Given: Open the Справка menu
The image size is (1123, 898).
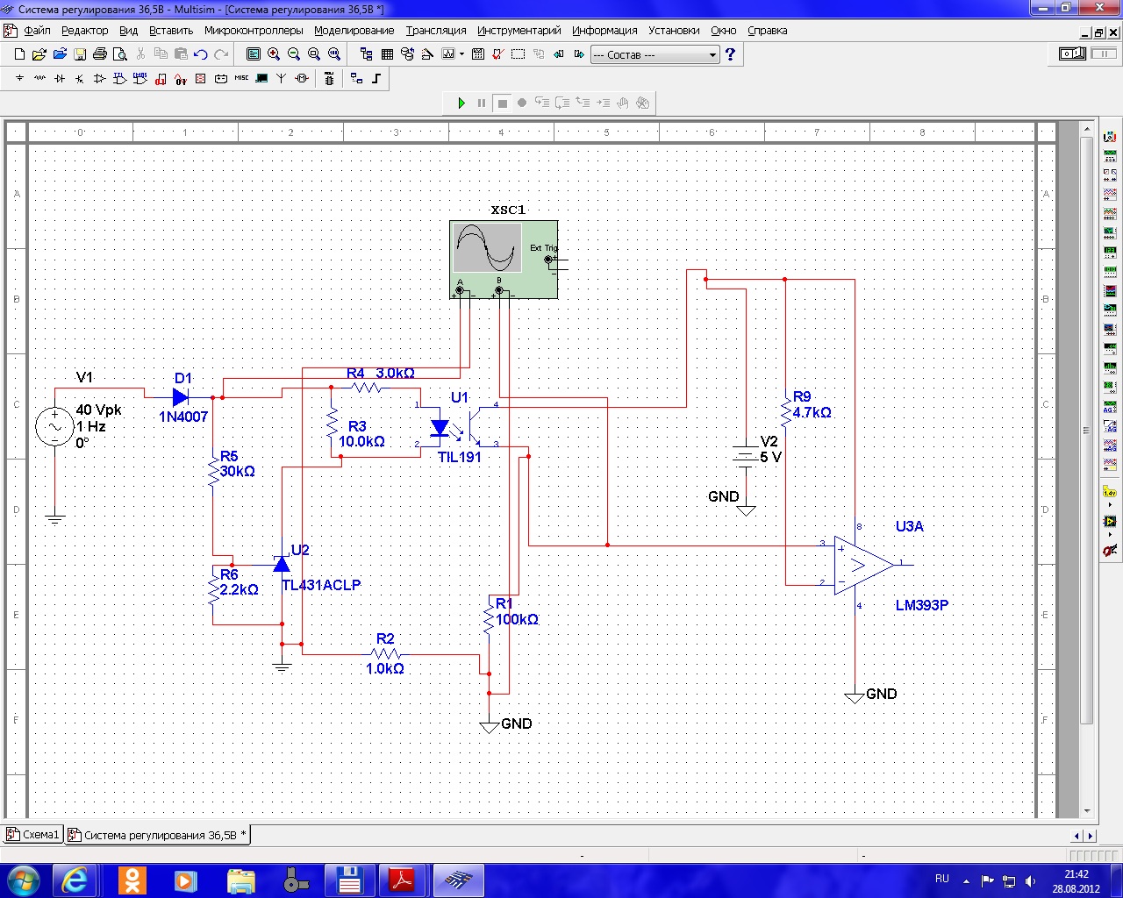Looking at the screenshot, I should click(x=767, y=30).
